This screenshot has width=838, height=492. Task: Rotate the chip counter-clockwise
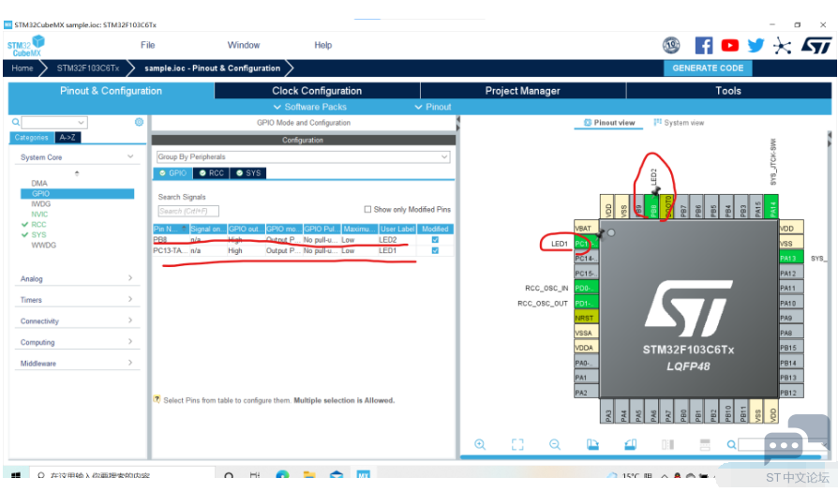pos(631,444)
